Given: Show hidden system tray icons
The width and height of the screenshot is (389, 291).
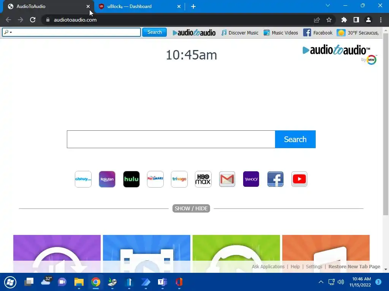Looking at the screenshot, I should [321, 282].
